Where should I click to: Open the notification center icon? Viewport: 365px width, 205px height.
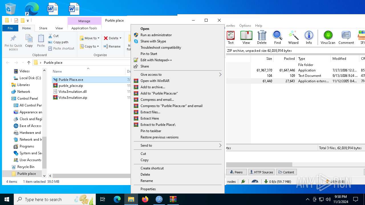click(356, 199)
